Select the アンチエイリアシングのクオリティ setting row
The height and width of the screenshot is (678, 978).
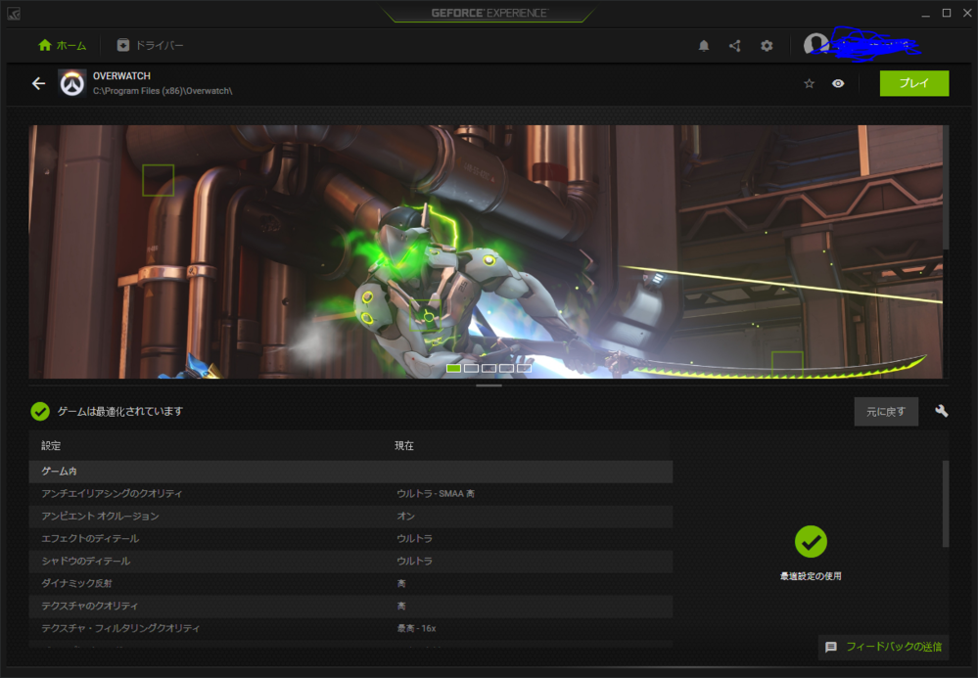[350, 493]
